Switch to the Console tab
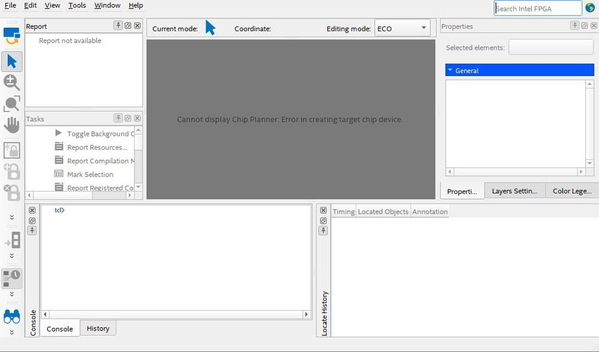The width and height of the screenshot is (599, 352). coord(59,329)
